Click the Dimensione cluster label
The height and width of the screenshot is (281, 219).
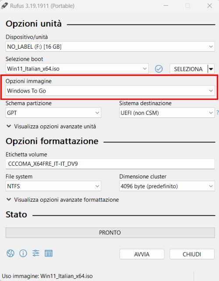click(x=143, y=176)
